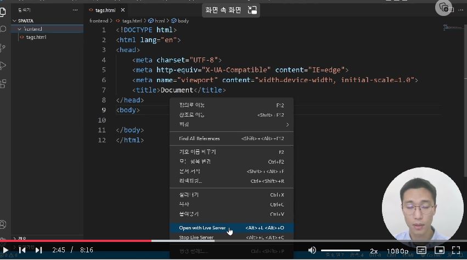Open the Accounts icon in activity bar
Screen dimensions: 467x260
[3, 224]
